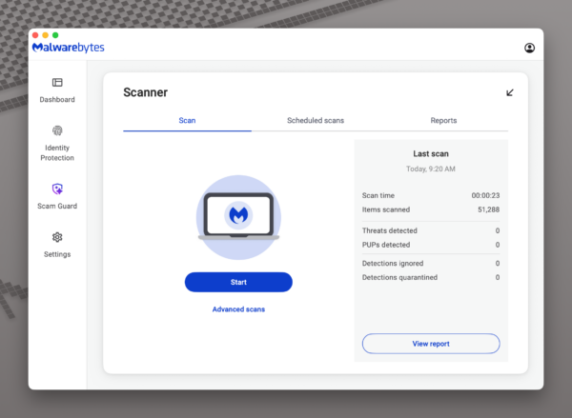Click the account profile icon
The width and height of the screenshot is (572, 418).
[530, 48]
